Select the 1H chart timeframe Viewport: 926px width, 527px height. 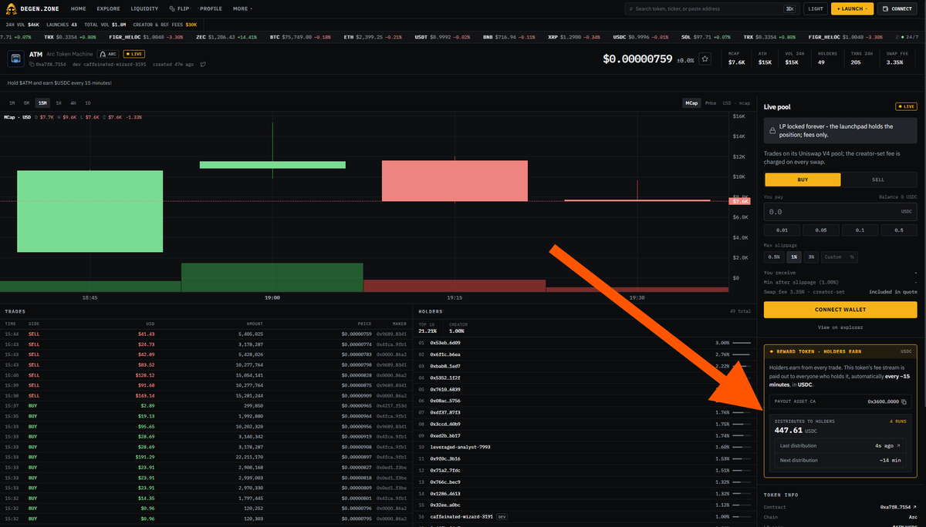59,102
